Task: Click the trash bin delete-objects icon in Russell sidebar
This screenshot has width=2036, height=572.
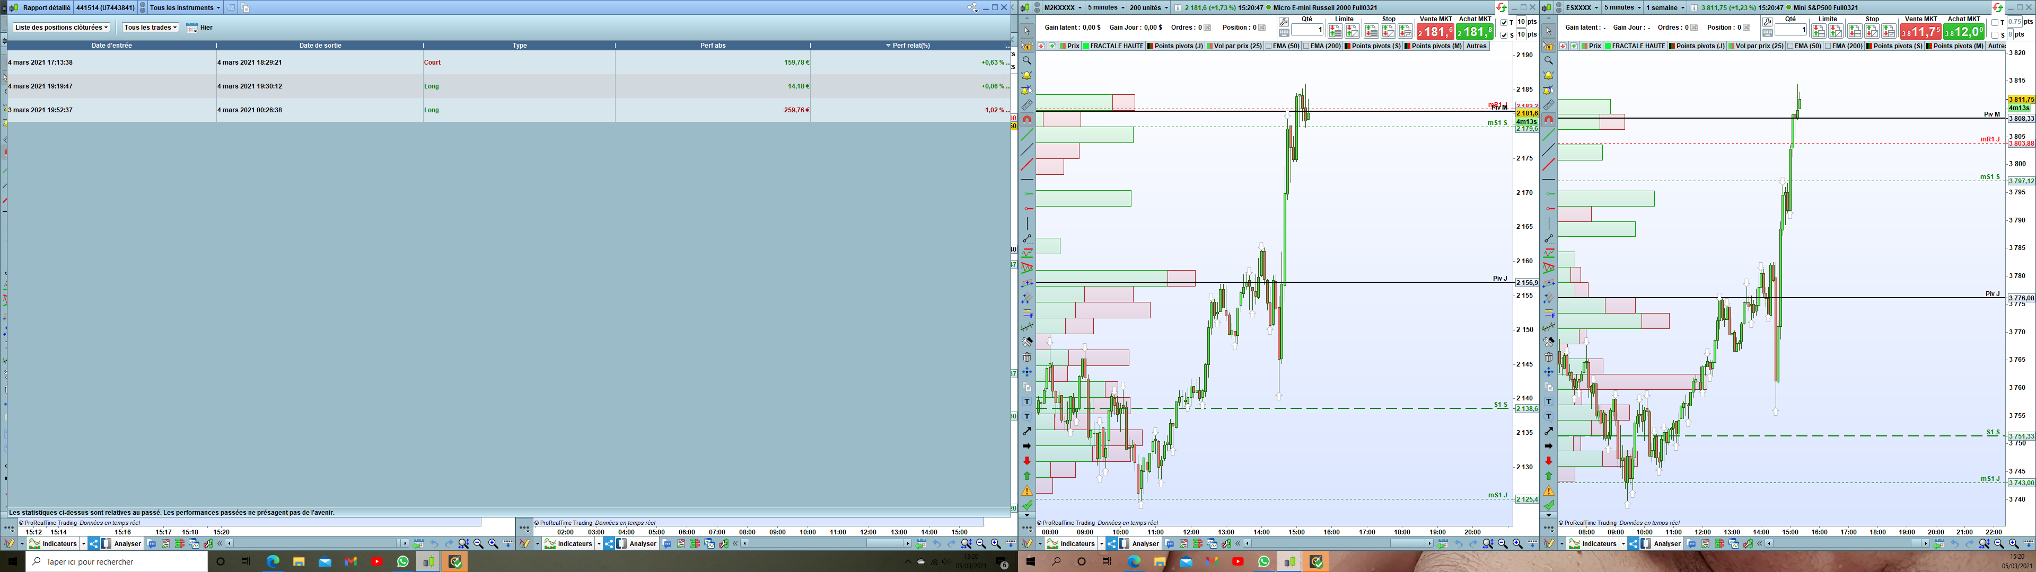Action: coord(1026,357)
